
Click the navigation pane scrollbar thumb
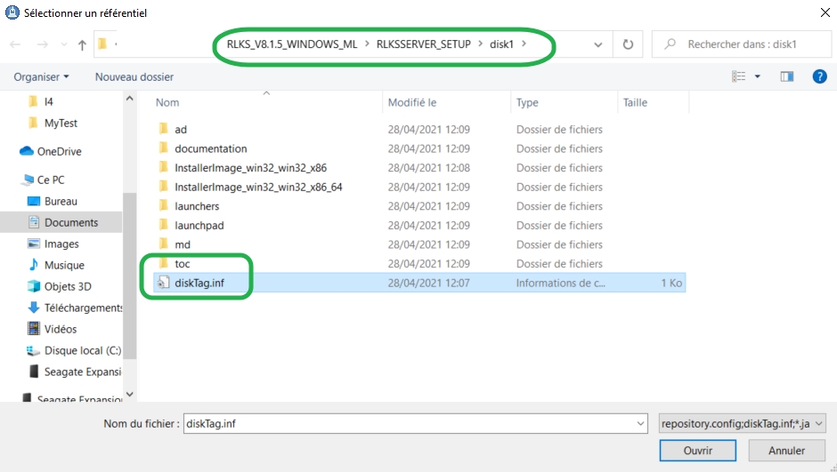[x=129, y=276]
